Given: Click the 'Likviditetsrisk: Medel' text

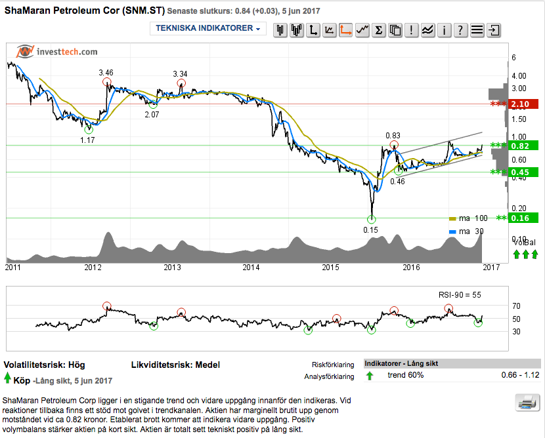Looking at the screenshot, I should [x=175, y=365].
